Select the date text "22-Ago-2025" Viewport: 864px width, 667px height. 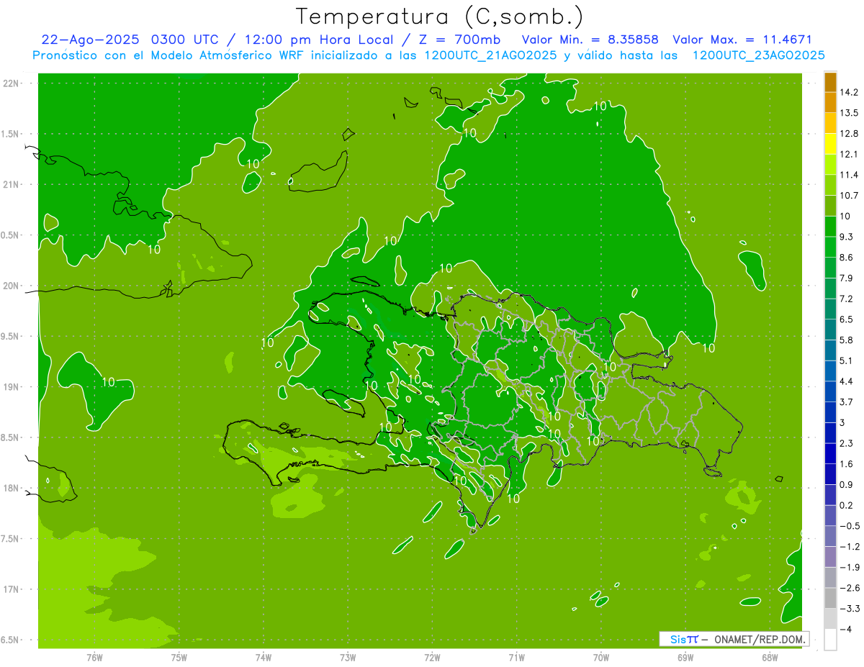91,40
